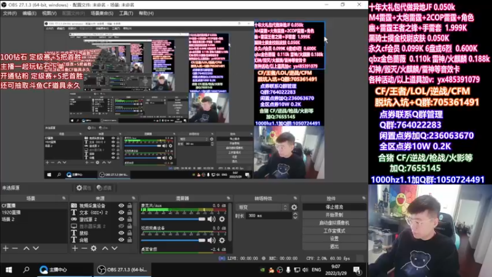Open the Windows Start menu
Screen dimensions: 492x277
(9, 270)
